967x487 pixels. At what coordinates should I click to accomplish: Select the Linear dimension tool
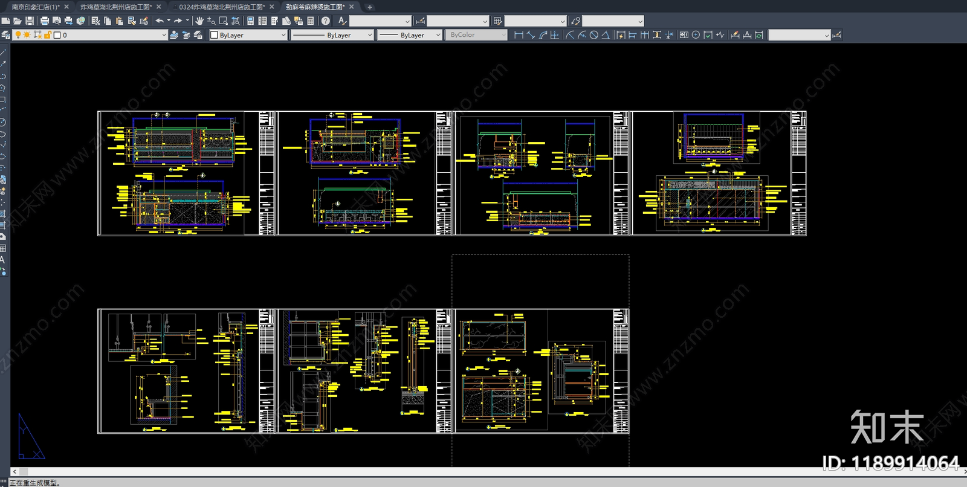pyautogui.click(x=519, y=35)
